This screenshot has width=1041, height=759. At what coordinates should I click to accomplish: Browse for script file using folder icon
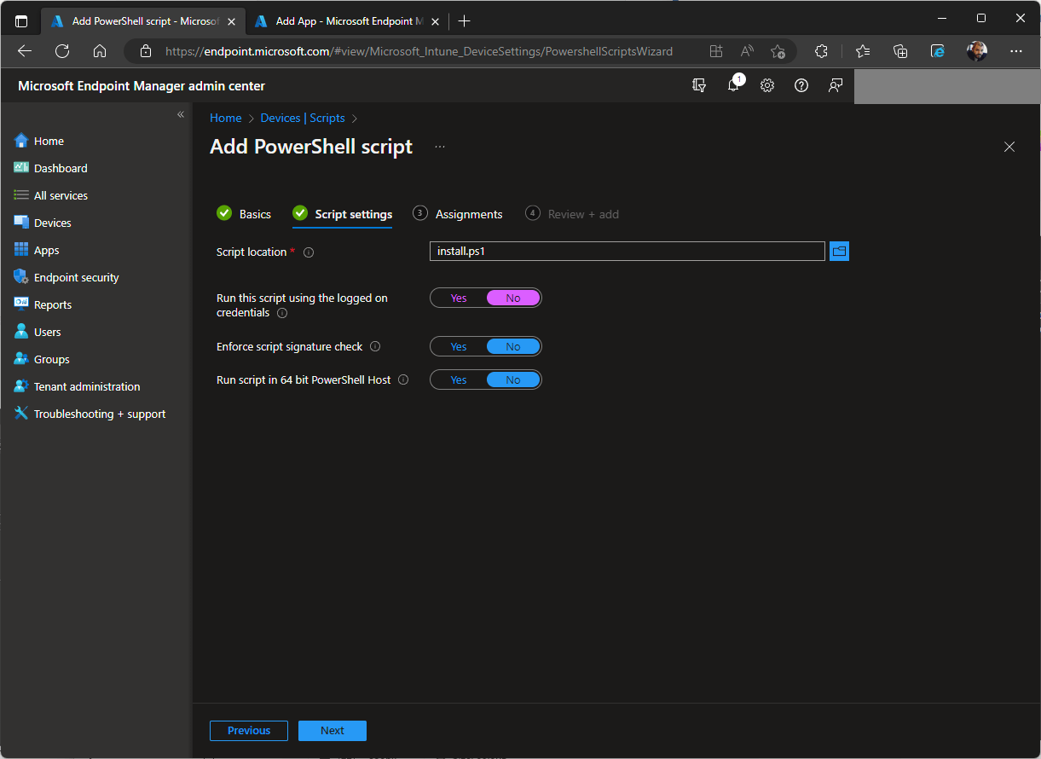click(x=839, y=252)
